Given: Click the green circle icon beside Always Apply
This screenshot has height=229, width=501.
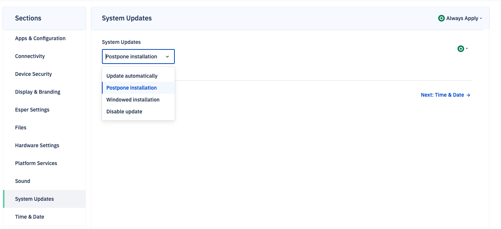Looking at the screenshot, I should pos(441,18).
